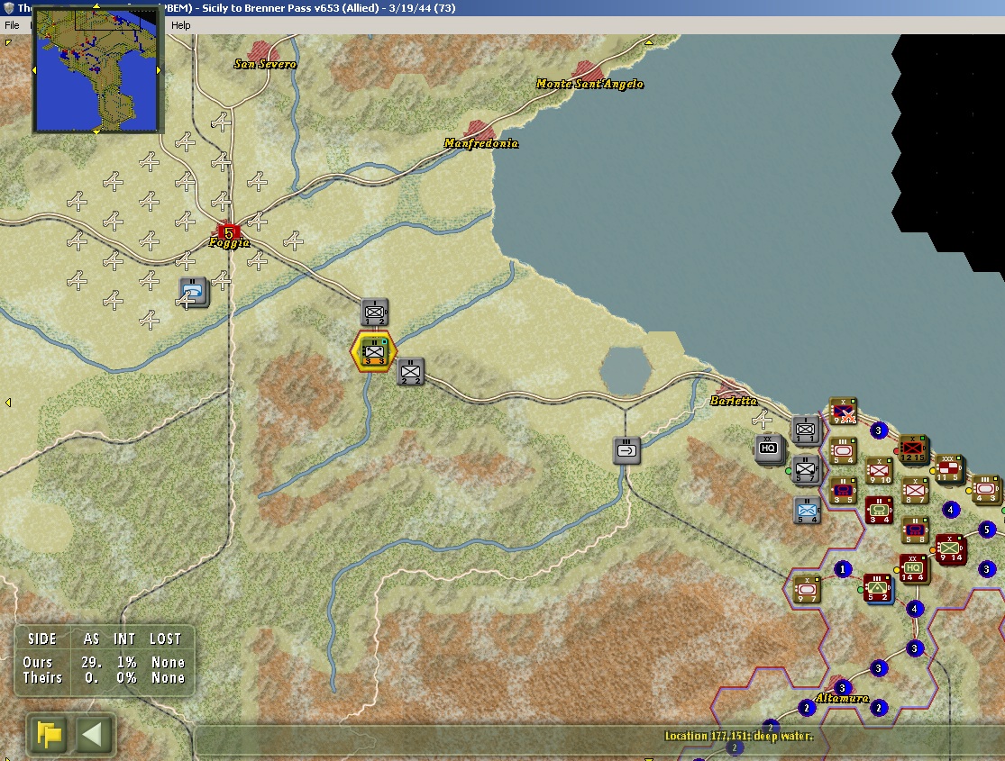Select the red XX HQ 14-4
Viewport: 1005px width, 761px height.
(x=913, y=569)
